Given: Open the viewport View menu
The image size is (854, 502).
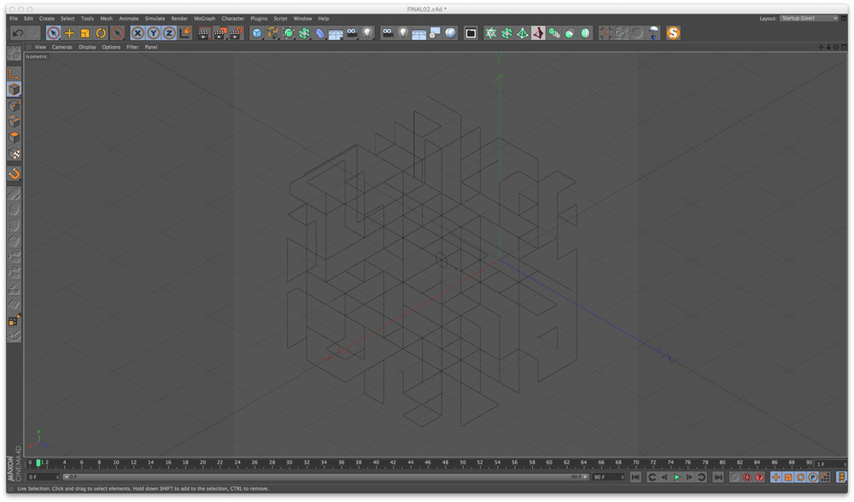Looking at the screenshot, I should (40, 47).
